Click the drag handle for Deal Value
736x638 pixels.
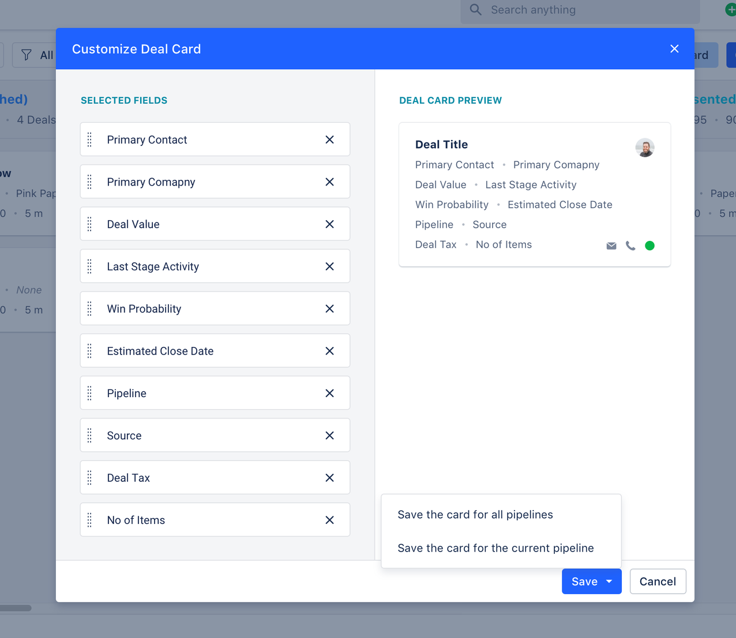(89, 224)
